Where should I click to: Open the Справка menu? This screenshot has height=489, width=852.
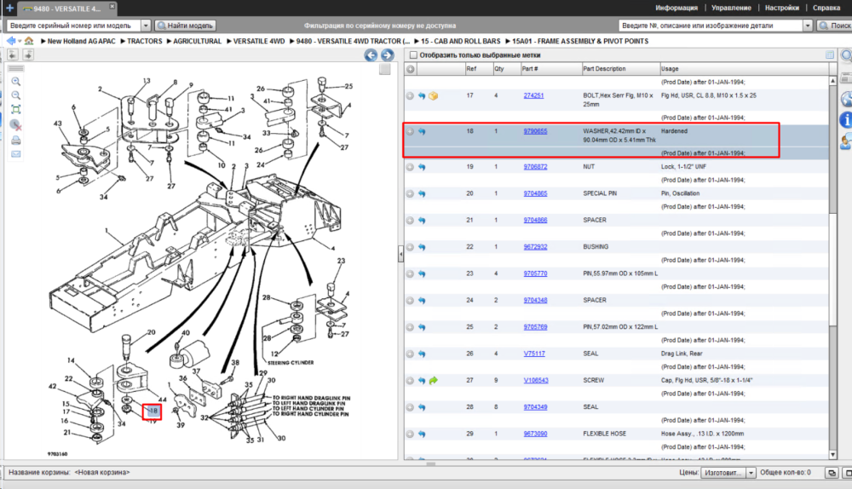pos(826,8)
